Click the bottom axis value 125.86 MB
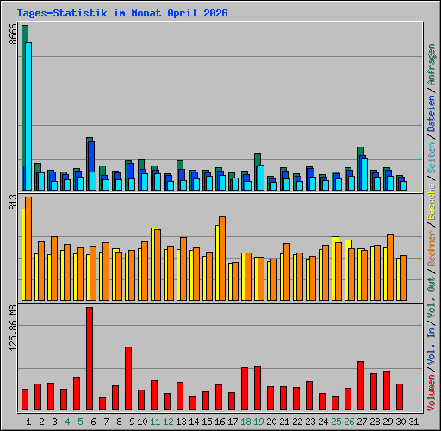 (13, 328)
